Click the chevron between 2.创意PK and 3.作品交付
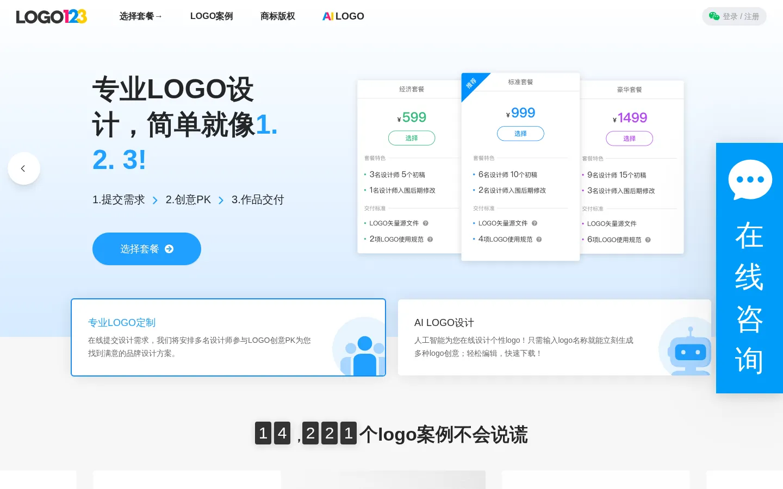The image size is (783, 489). (221, 200)
